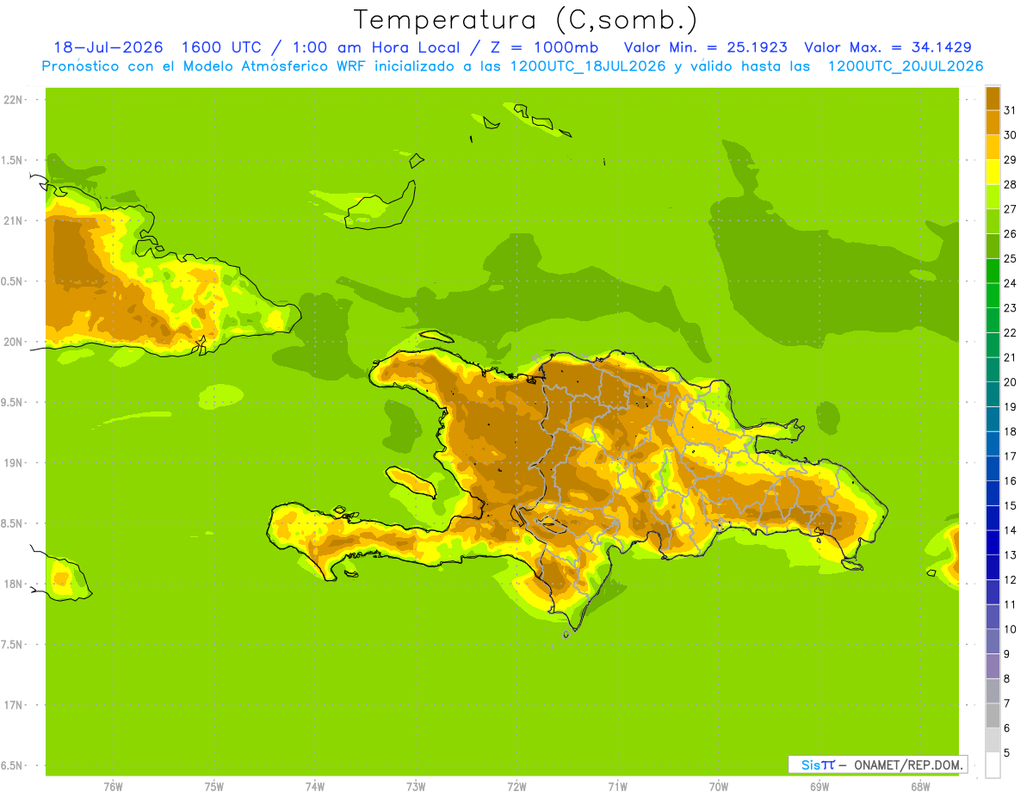Pick the blue colorbar segment between 15 and 16
Image resolution: width=1033 pixels, height=798 pixels.
pyautogui.click(x=993, y=493)
